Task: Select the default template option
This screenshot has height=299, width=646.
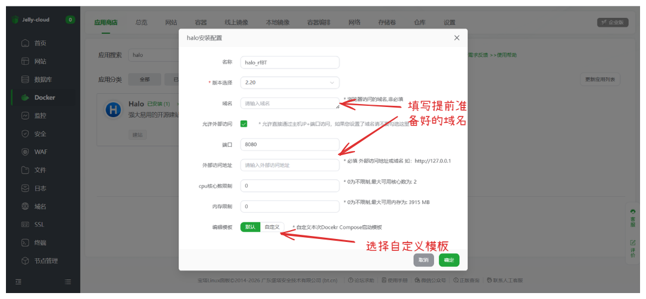Action: [250, 227]
